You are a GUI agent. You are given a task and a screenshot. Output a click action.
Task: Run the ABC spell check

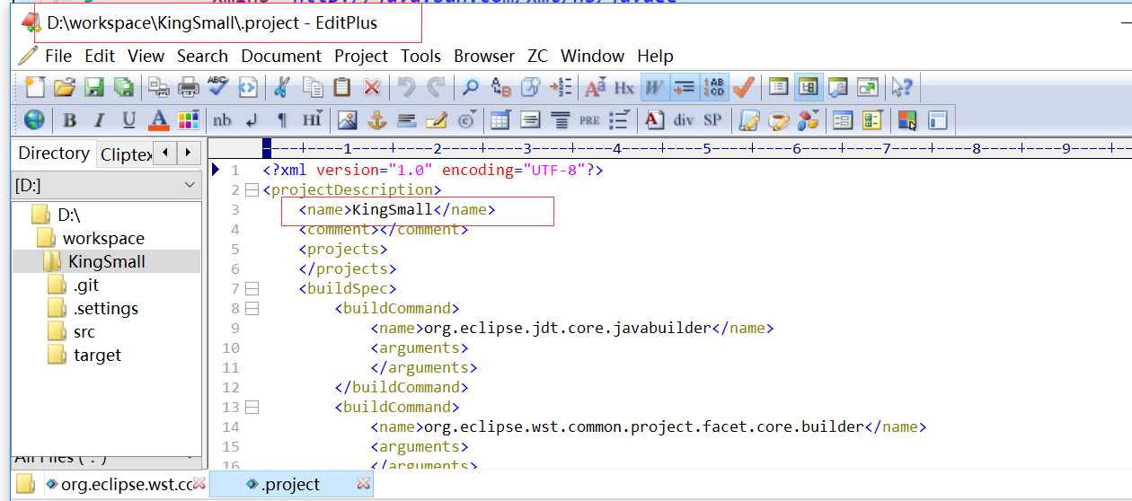click(x=218, y=87)
